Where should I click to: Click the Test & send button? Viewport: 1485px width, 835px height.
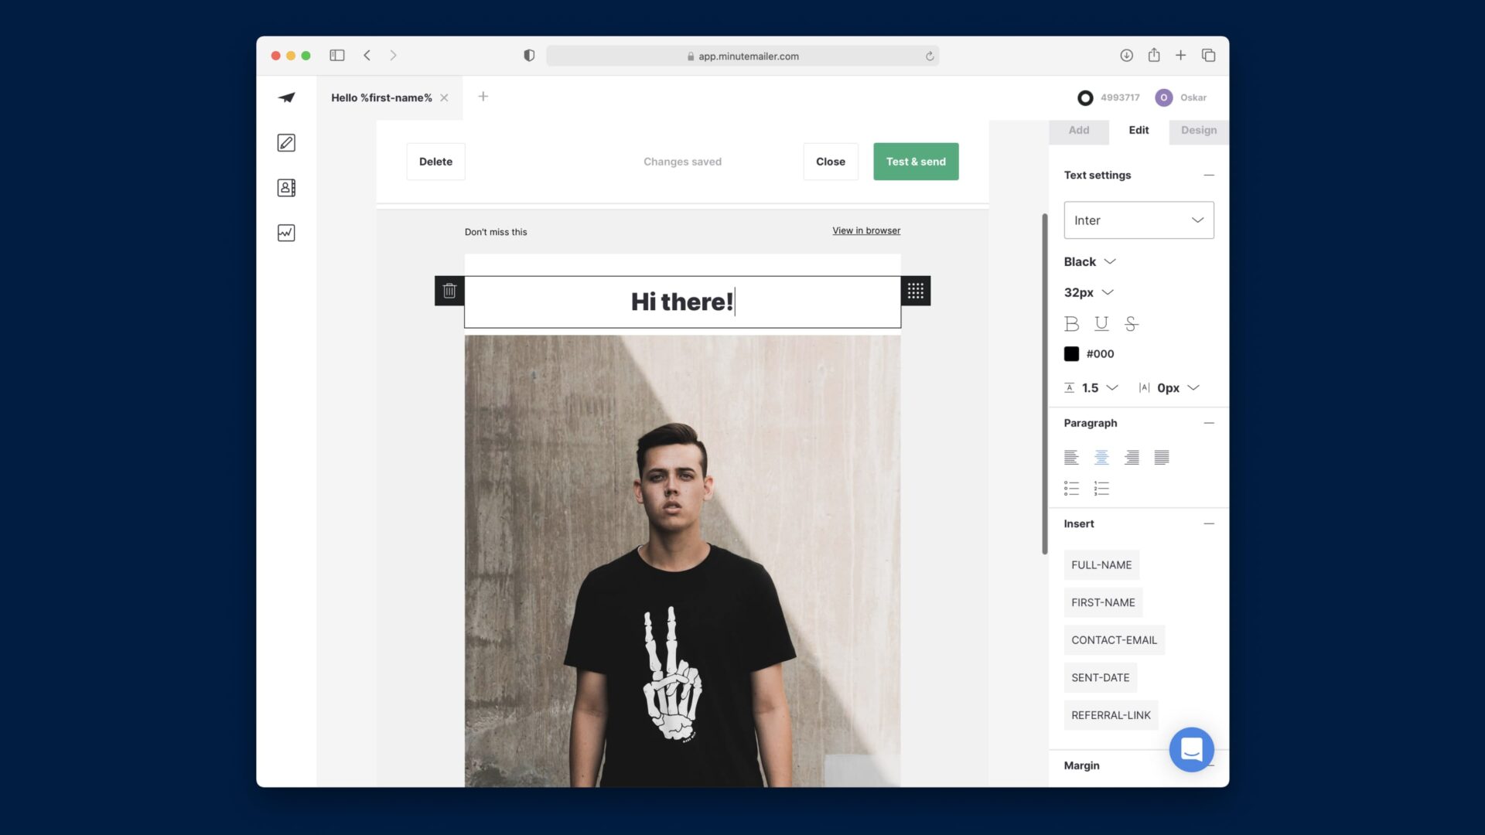tap(916, 162)
